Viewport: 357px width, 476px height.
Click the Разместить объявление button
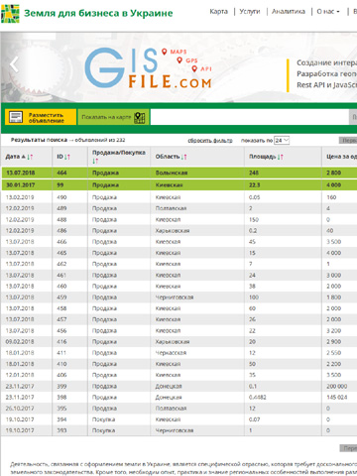[41, 117]
